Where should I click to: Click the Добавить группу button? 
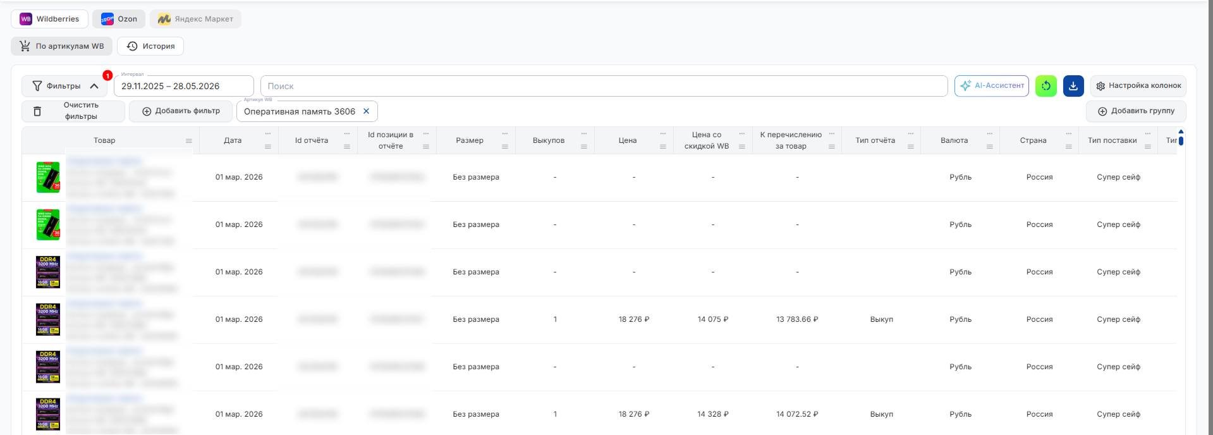point(1136,111)
